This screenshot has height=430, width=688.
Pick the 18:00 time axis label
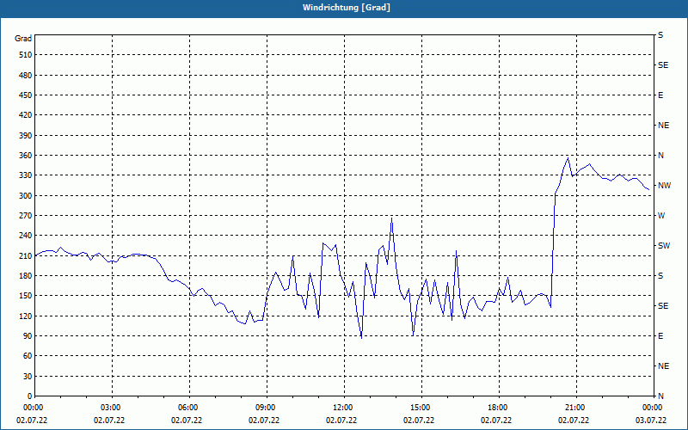498,408
